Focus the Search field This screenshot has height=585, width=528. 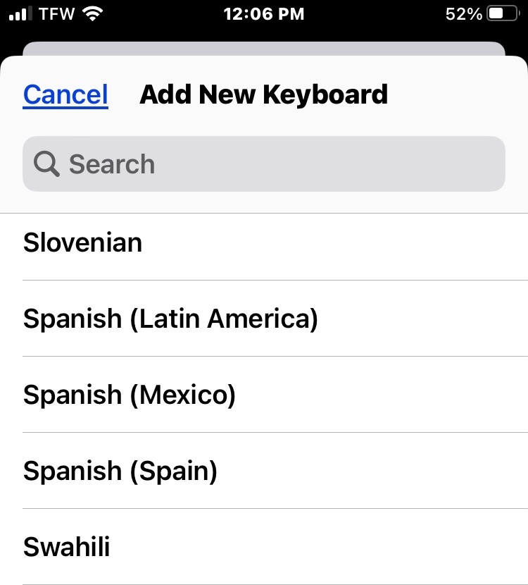(264, 164)
